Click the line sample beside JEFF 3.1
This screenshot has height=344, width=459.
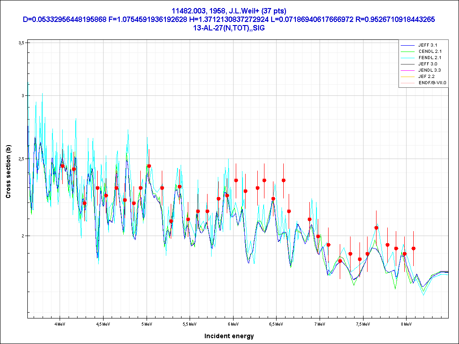[x=407, y=46]
